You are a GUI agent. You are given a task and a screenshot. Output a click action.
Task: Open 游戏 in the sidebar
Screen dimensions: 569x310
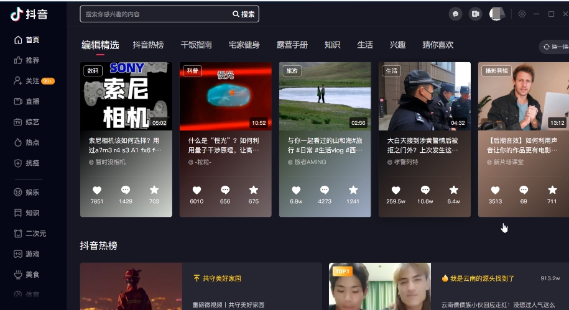27,254
